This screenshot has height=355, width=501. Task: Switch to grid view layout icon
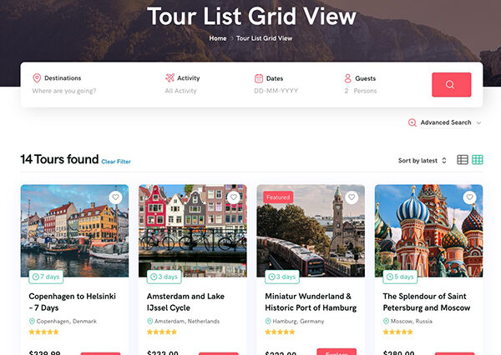click(x=478, y=160)
